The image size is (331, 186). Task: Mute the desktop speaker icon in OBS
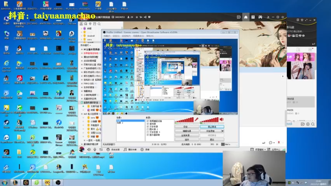(222, 119)
